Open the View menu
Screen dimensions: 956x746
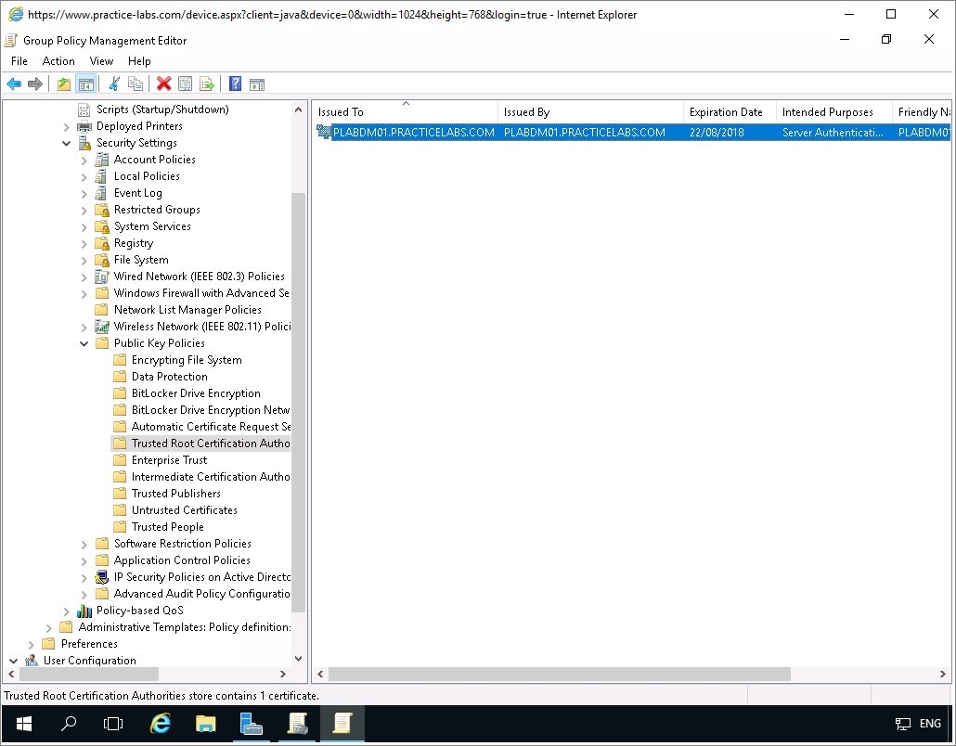pyautogui.click(x=101, y=61)
